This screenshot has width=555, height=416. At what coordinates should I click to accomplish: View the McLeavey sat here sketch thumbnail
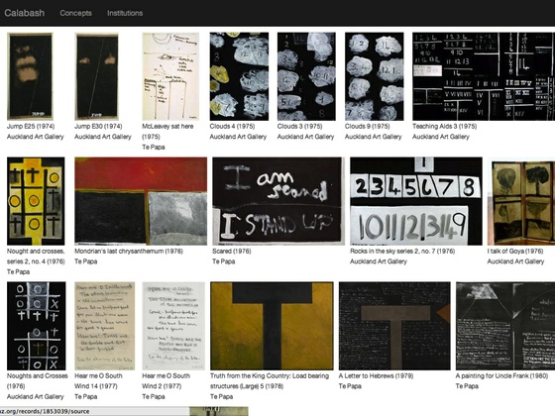(170, 76)
